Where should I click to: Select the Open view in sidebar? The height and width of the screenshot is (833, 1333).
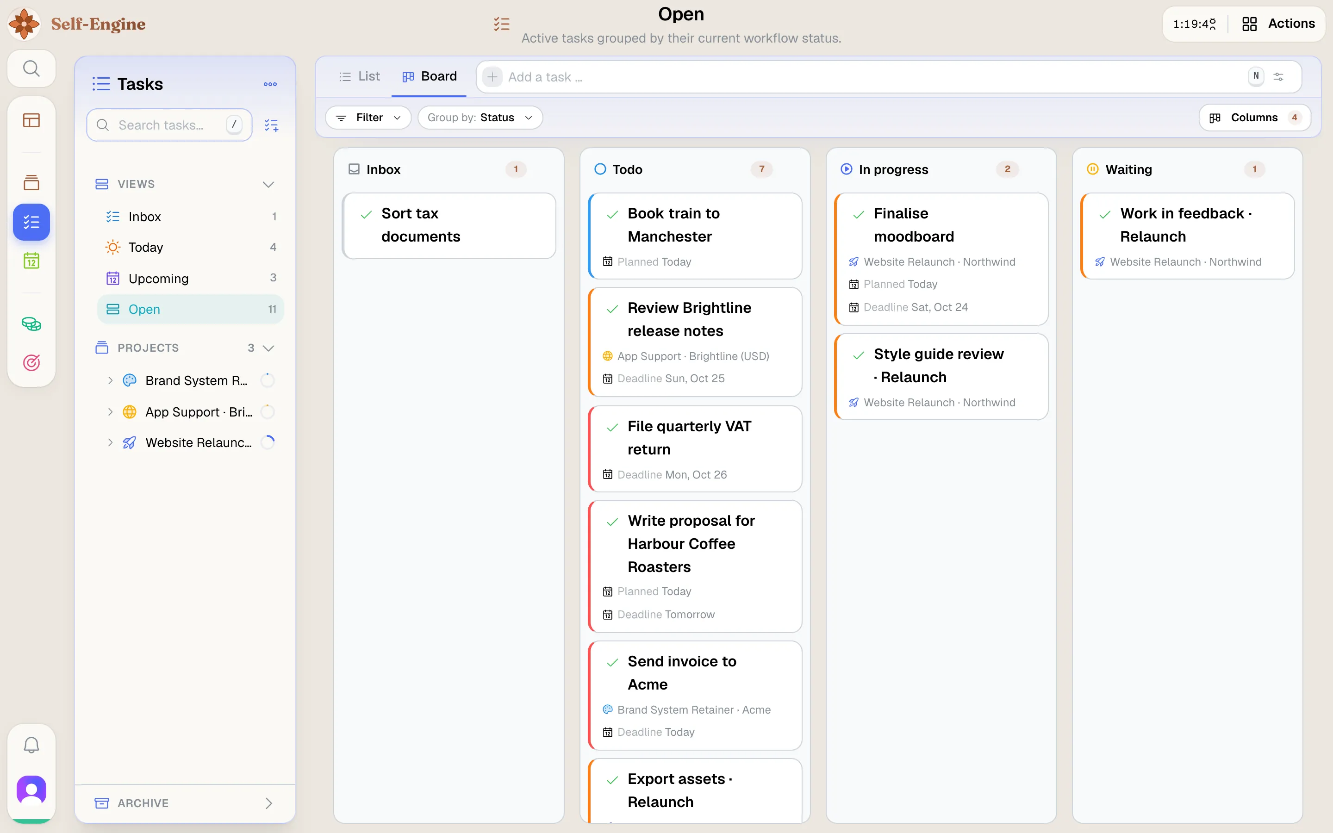(x=191, y=309)
